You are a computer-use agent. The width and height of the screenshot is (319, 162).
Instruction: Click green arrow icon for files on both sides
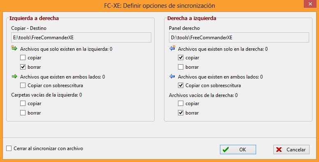15,77
